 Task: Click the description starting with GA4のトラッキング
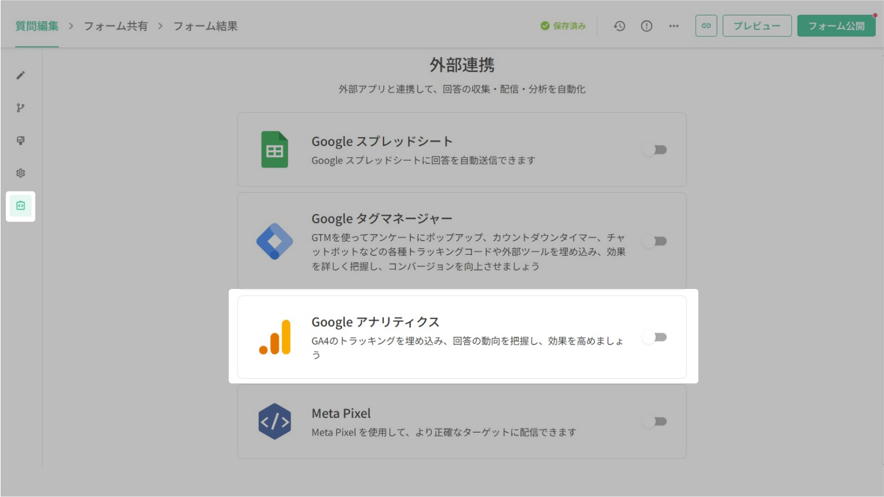(x=467, y=348)
